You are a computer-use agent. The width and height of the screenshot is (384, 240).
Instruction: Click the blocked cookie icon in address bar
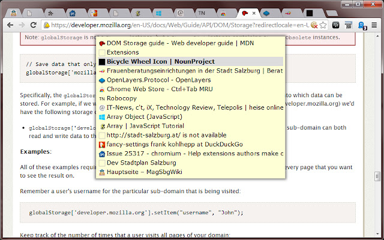(x=314, y=25)
